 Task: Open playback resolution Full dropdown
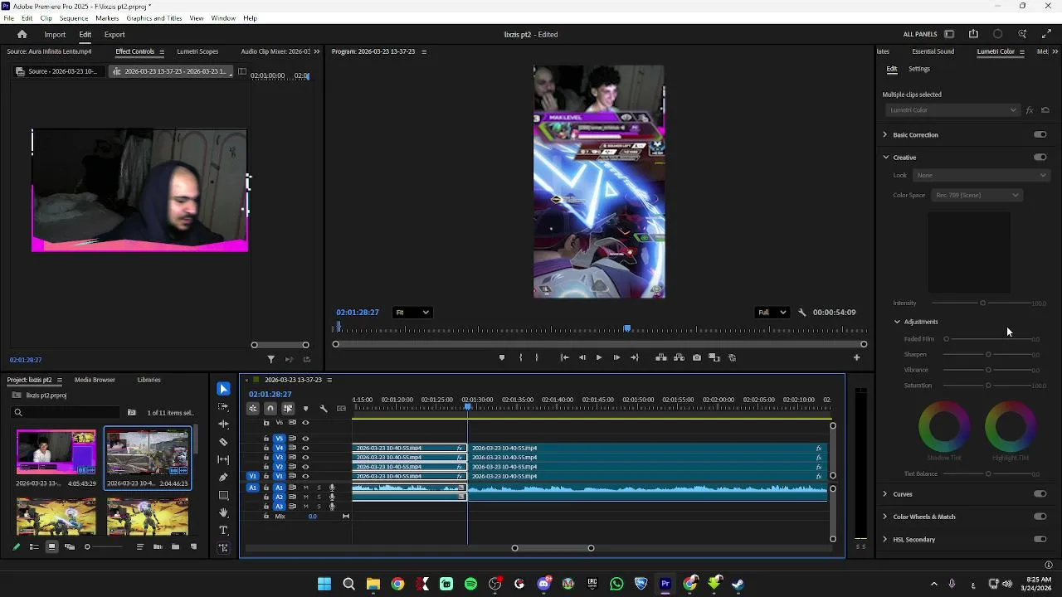click(771, 313)
